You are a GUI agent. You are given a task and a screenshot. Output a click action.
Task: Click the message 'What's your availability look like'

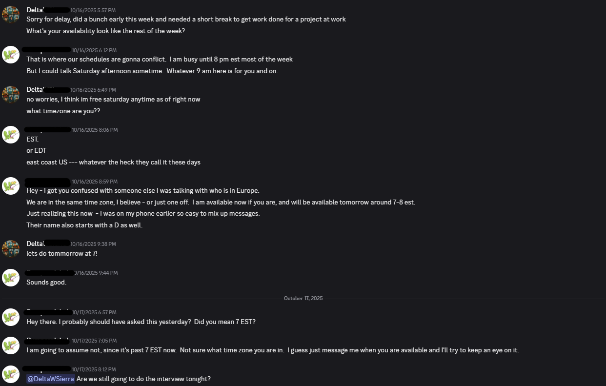point(106,31)
